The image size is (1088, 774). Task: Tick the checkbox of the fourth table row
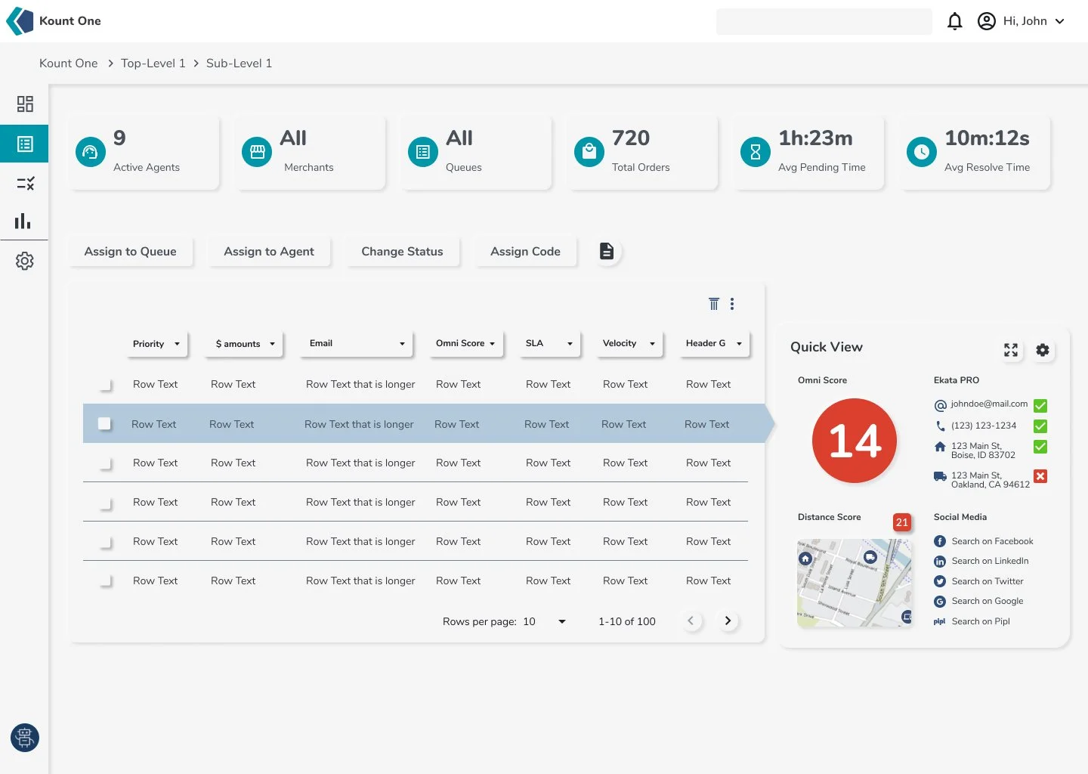point(105,503)
